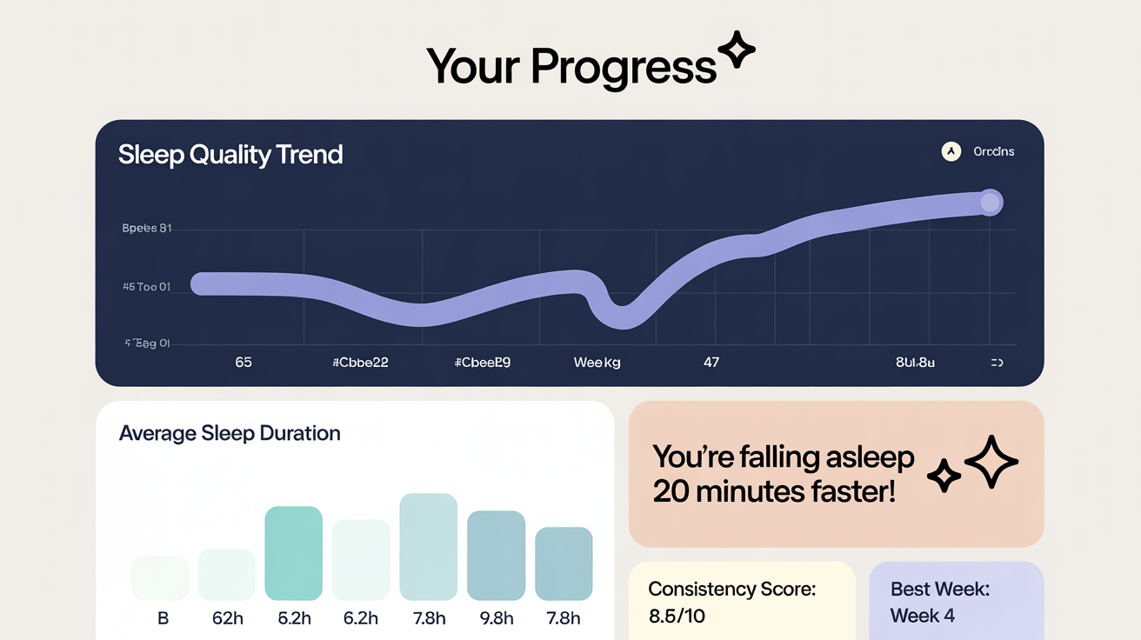Select the 9.8h sleep duration bar
This screenshot has width=1141, height=640.
(x=496, y=555)
